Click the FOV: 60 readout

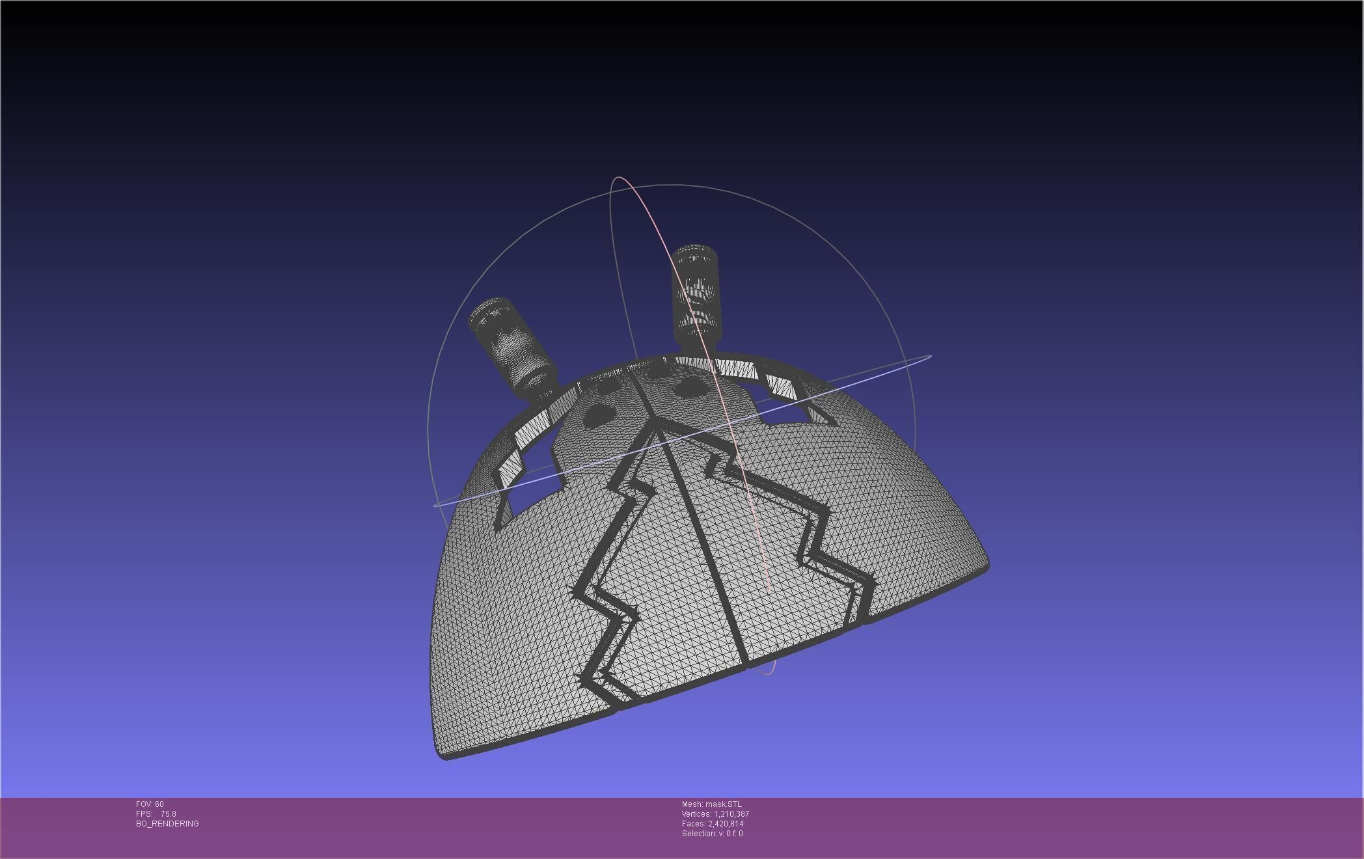150,804
